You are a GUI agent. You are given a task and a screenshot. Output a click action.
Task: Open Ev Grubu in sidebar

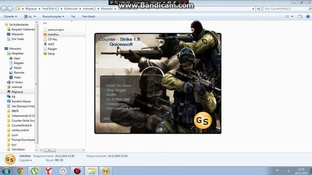coord(17,82)
